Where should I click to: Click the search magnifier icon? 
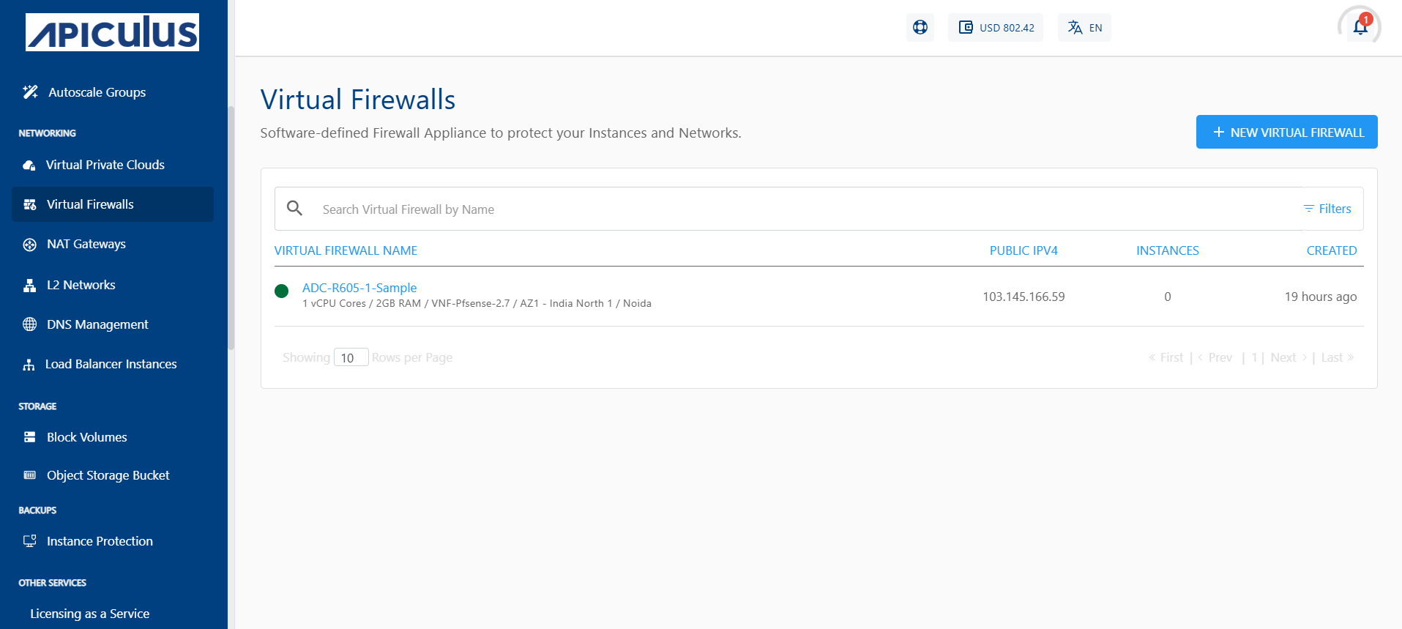[295, 208]
